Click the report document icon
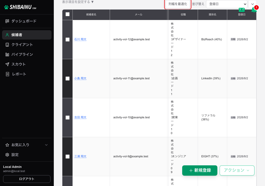 (8, 74)
